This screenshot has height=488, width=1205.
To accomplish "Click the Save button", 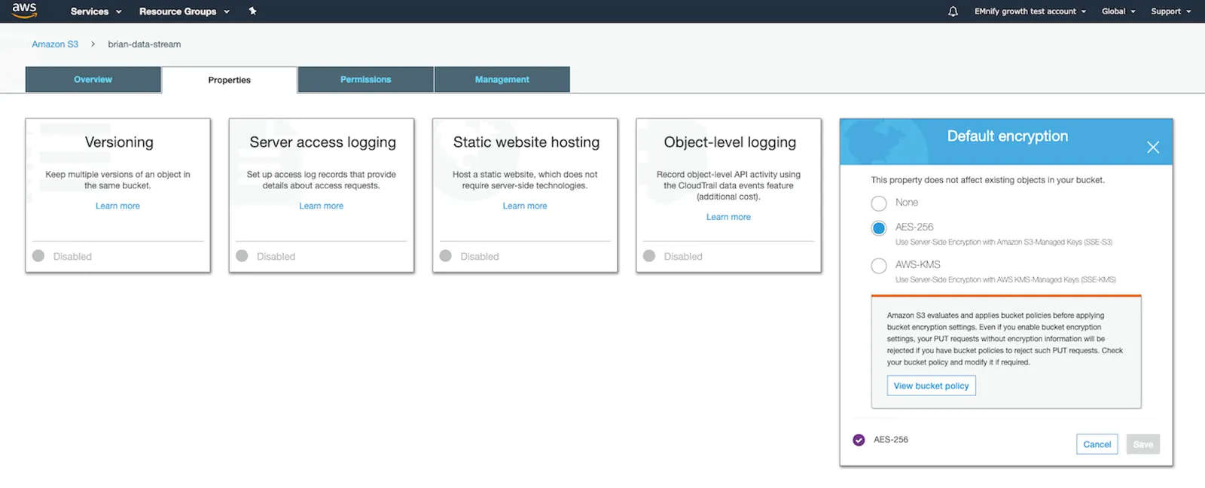I will coord(1143,444).
